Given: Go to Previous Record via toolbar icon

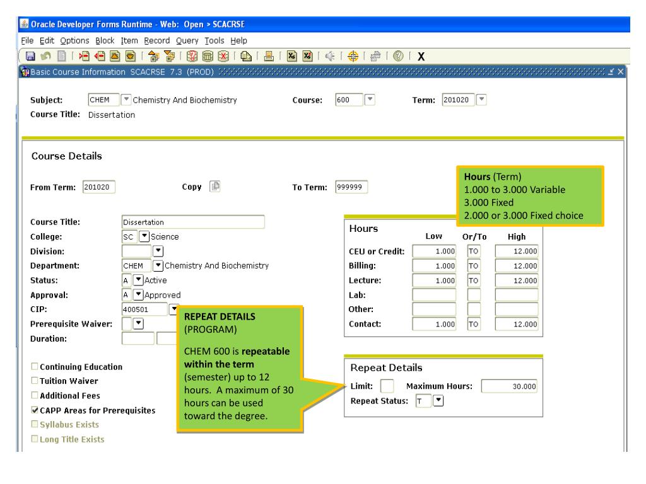Looking at the screenshot, I should (x=115, y=56).
